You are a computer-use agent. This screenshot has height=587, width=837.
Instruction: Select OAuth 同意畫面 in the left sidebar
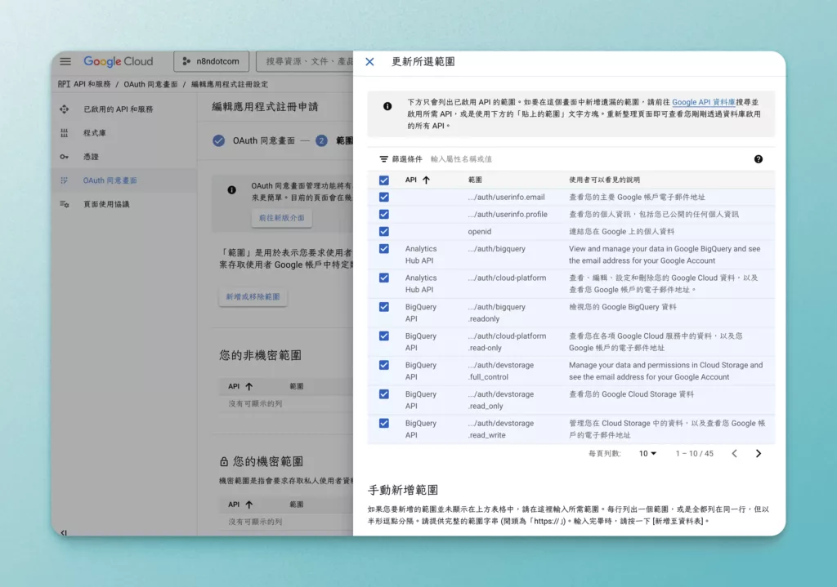[x=110, y=180]
